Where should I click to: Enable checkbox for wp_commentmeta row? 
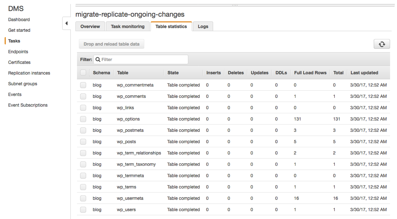click(x=83, y=85)
